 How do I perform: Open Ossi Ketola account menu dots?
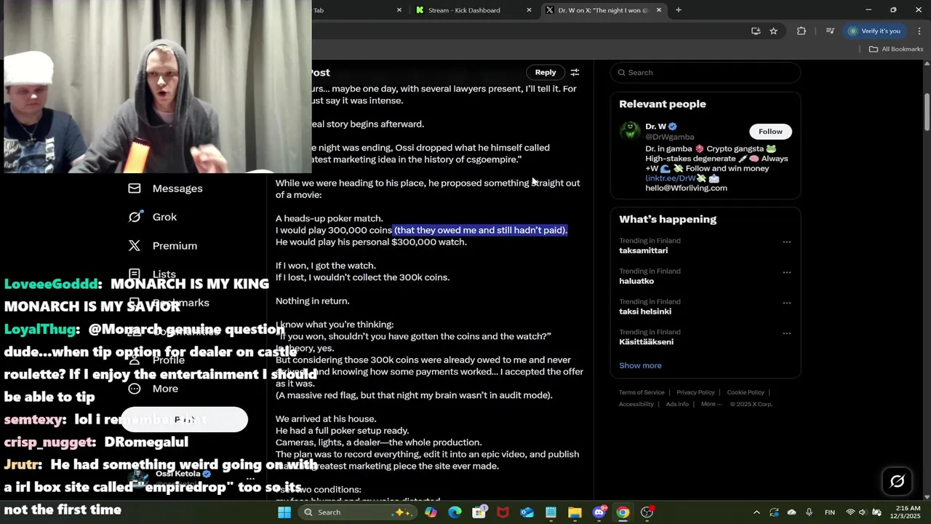(250, 479)
